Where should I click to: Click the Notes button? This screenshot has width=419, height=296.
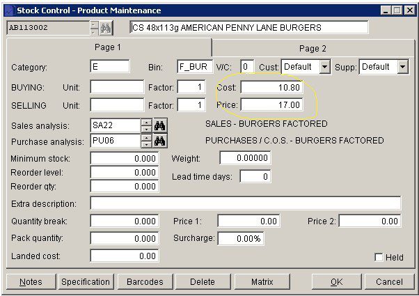tap(31, 282)
